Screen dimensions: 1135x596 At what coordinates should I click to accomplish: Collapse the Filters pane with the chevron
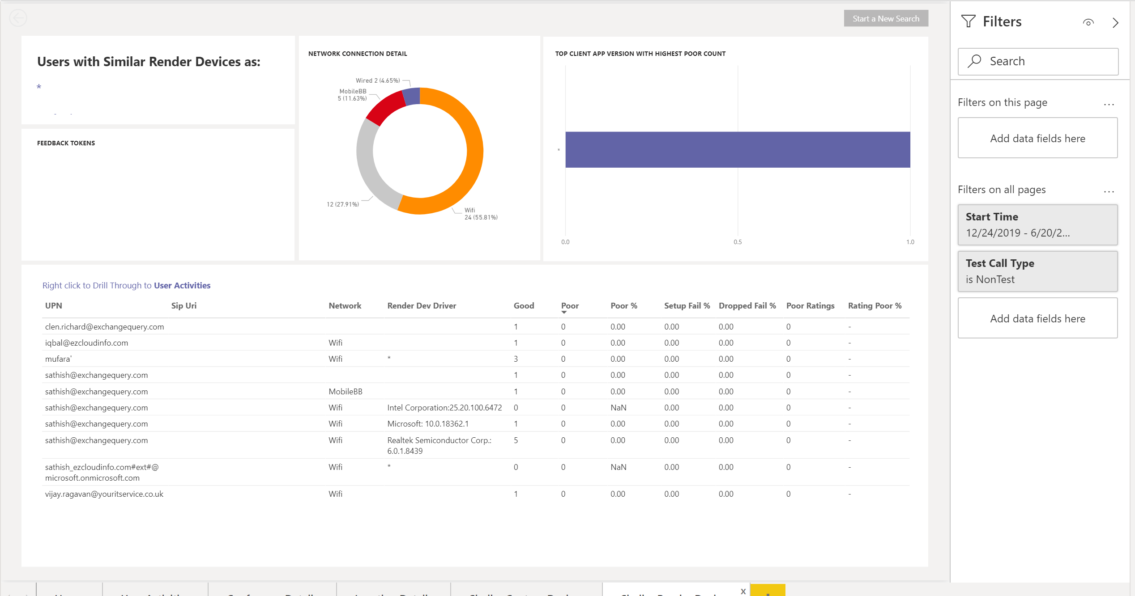tap(1115, 23)
